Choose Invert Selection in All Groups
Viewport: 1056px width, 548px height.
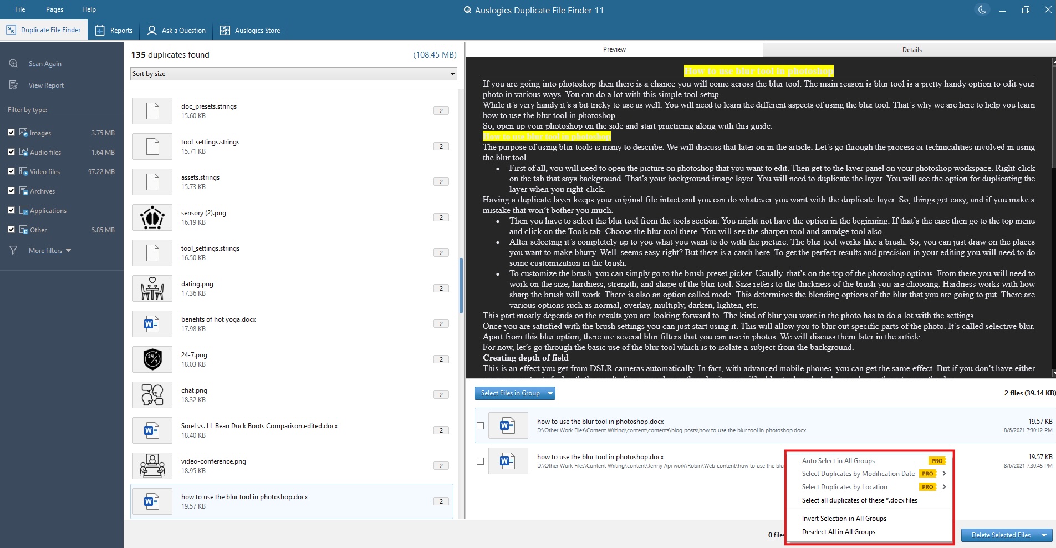pyautogui.click(x=844, y=519)
